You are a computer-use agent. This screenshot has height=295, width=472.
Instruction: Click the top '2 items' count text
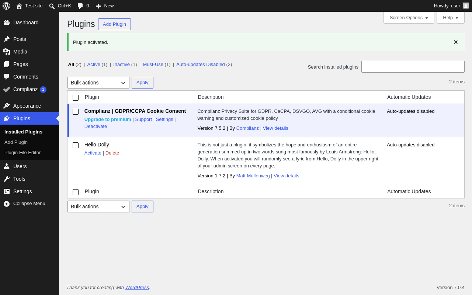457,81
